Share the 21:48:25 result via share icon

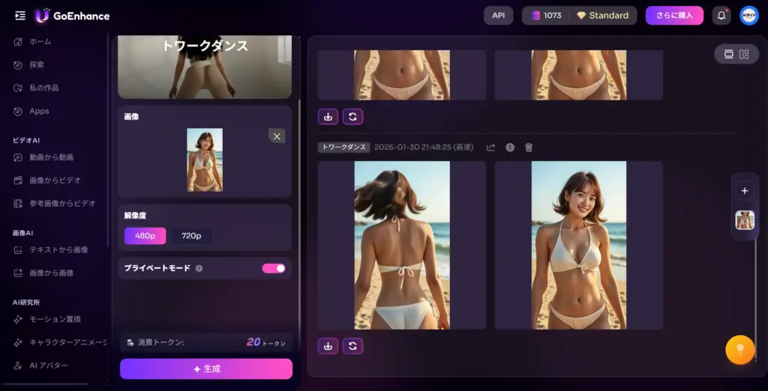pyautogui.click(x=490, y=148)
